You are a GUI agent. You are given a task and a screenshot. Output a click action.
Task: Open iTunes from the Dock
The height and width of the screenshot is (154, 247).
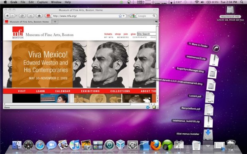click(x=74, y=145)
